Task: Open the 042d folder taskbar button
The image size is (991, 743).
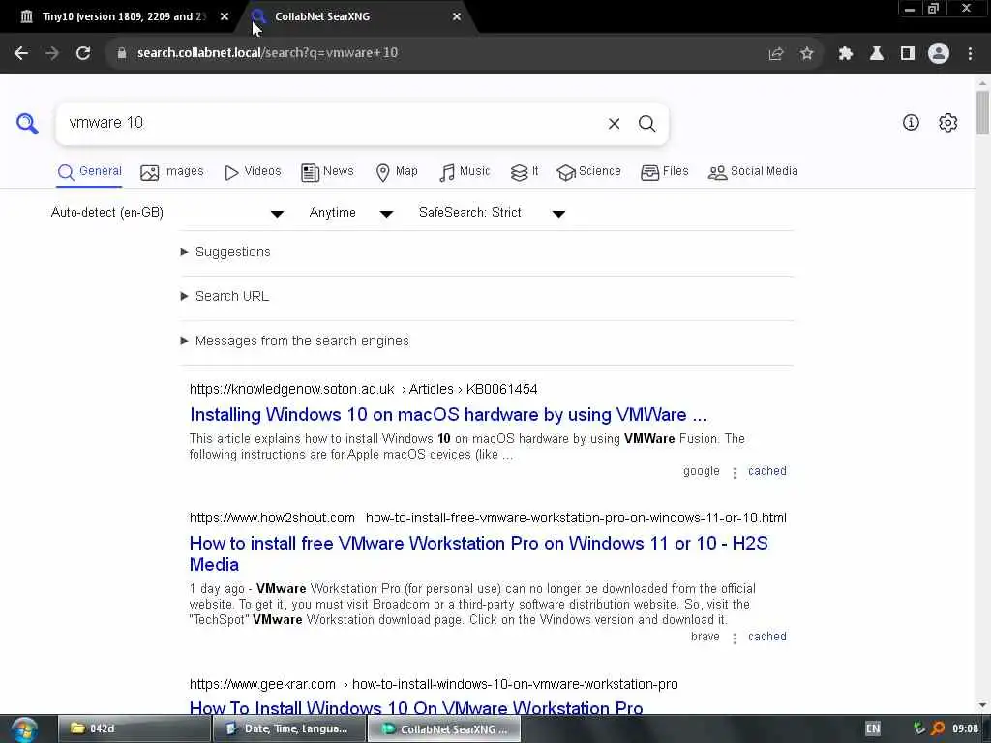Action: tap(134, 728)
